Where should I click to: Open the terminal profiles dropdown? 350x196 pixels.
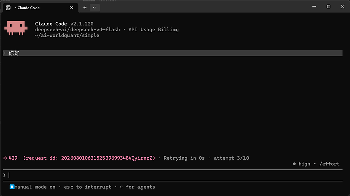coord(94,8)
